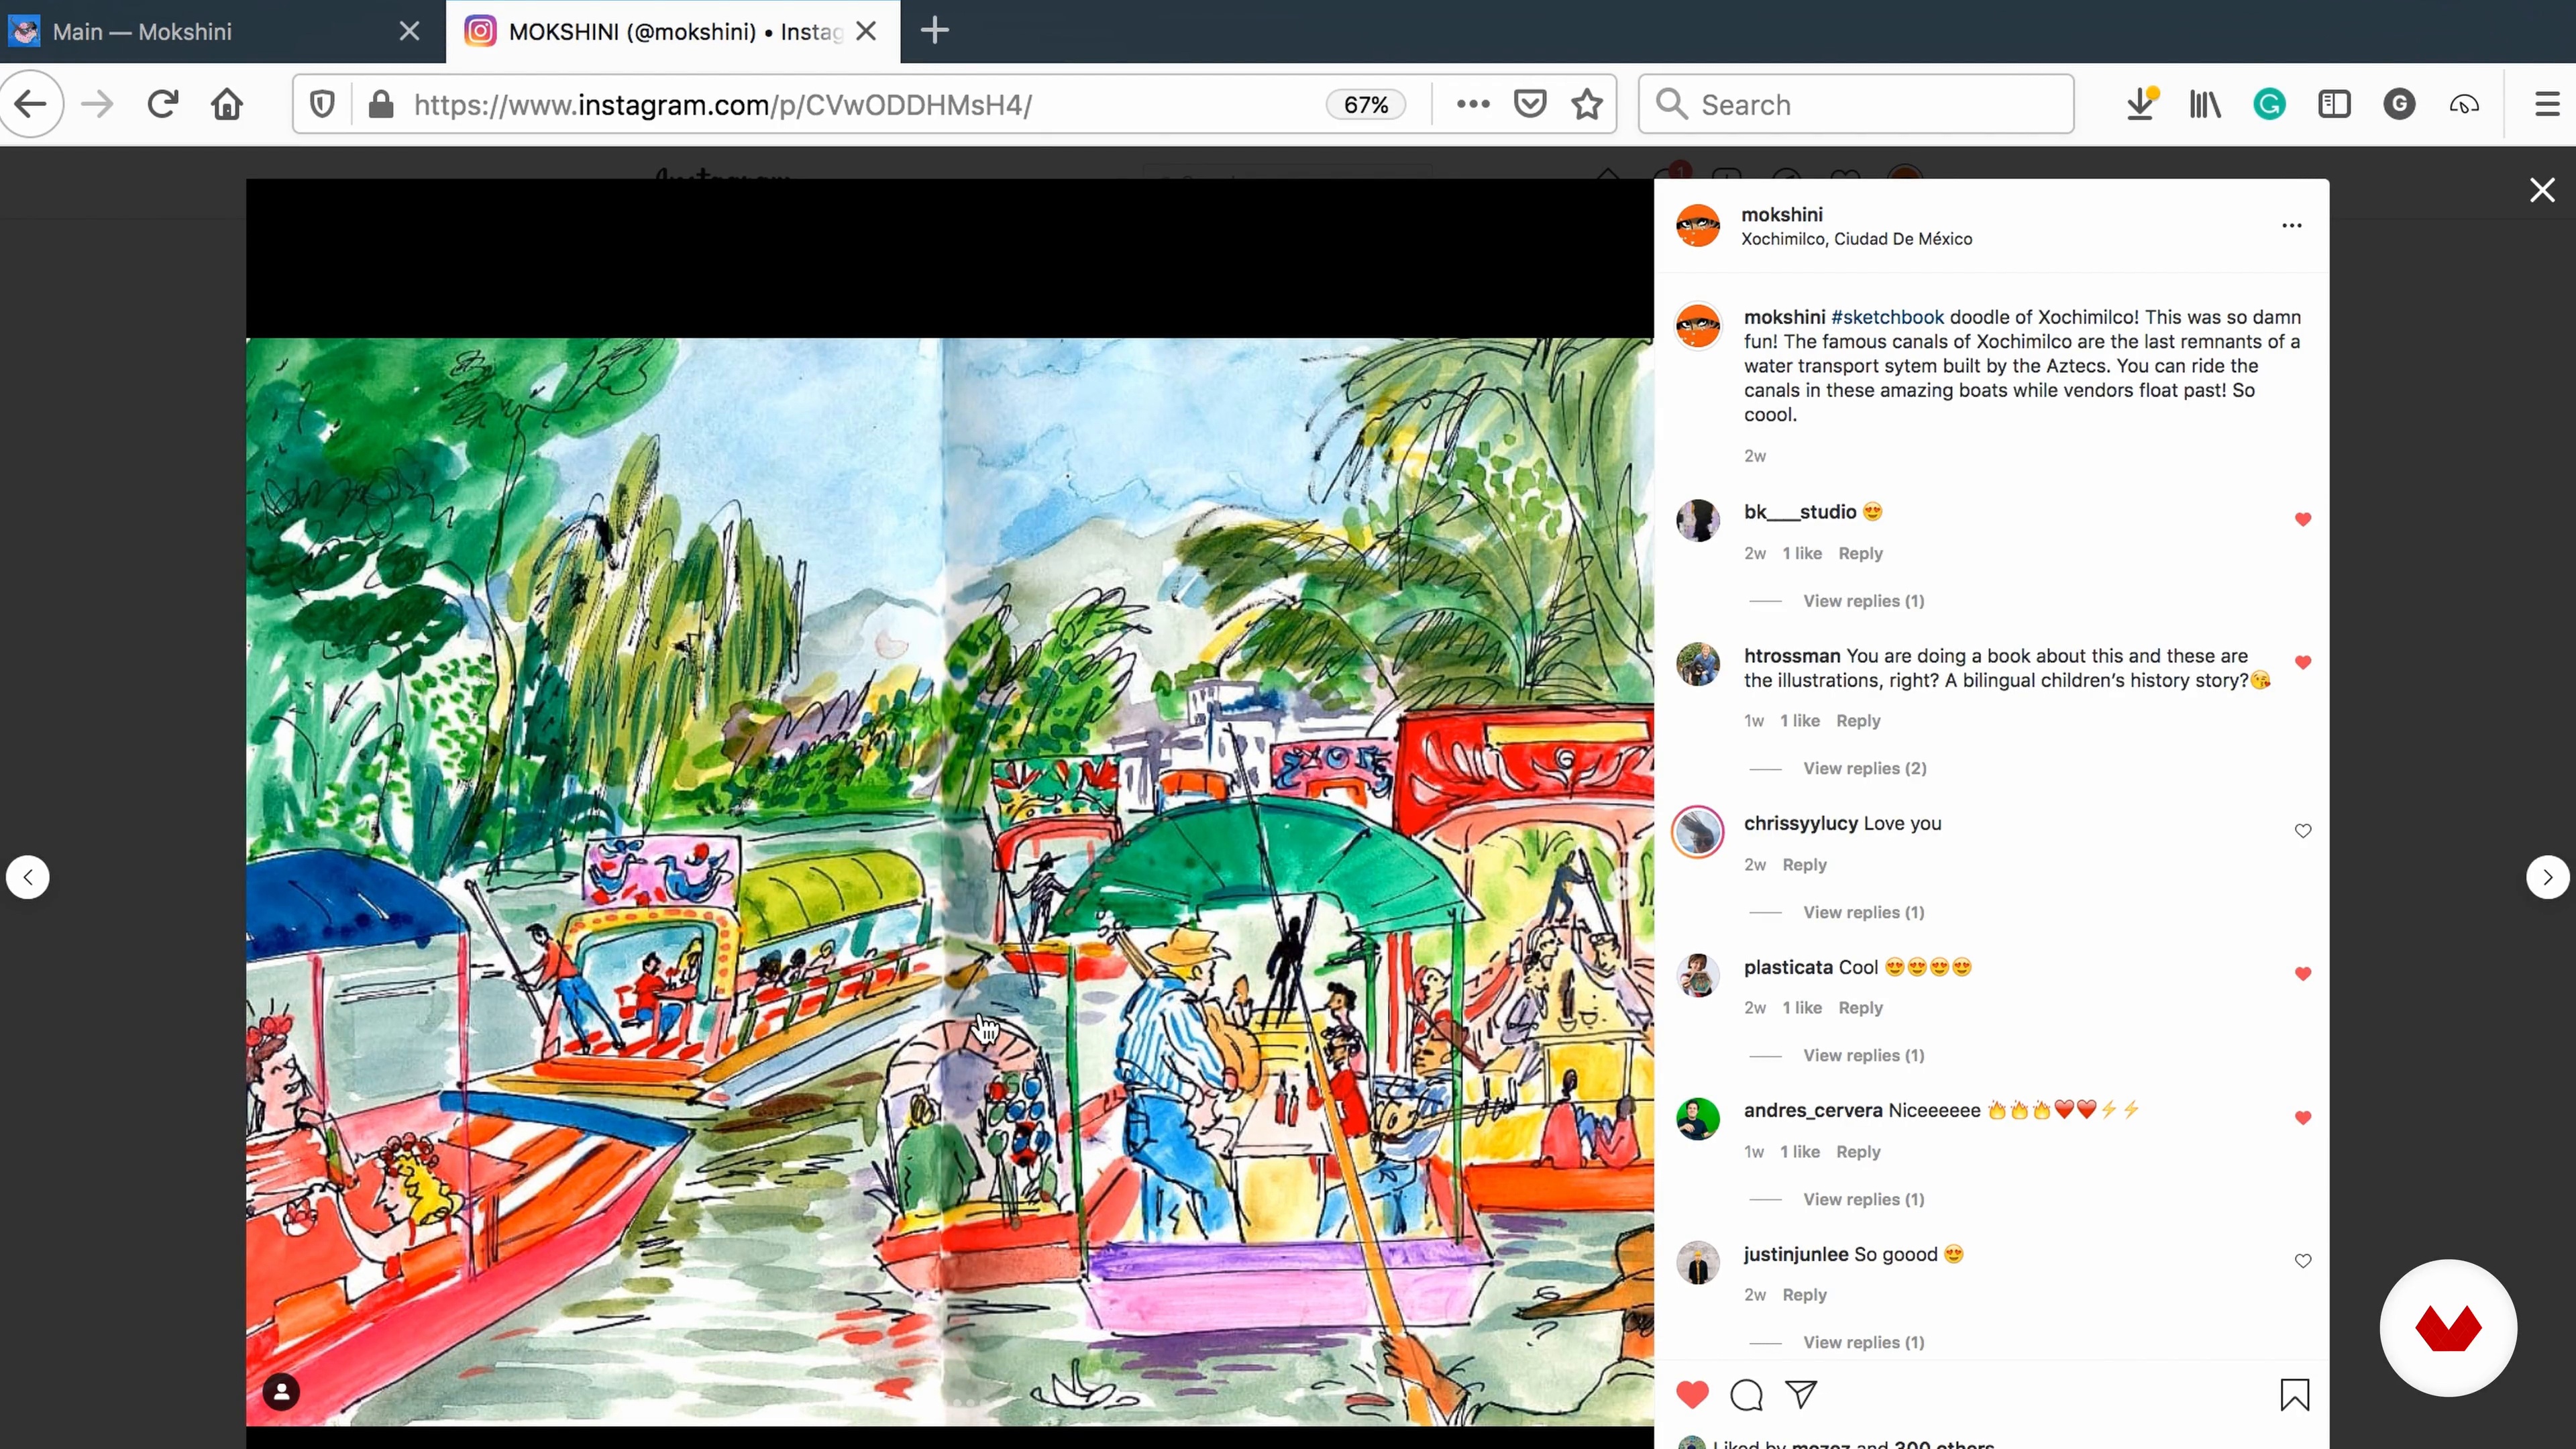Image resolution: width=2576 pixels, height=1449 pixels.
Task: Open tracking protection shield in address bar
Action: (x=322, y=104)
